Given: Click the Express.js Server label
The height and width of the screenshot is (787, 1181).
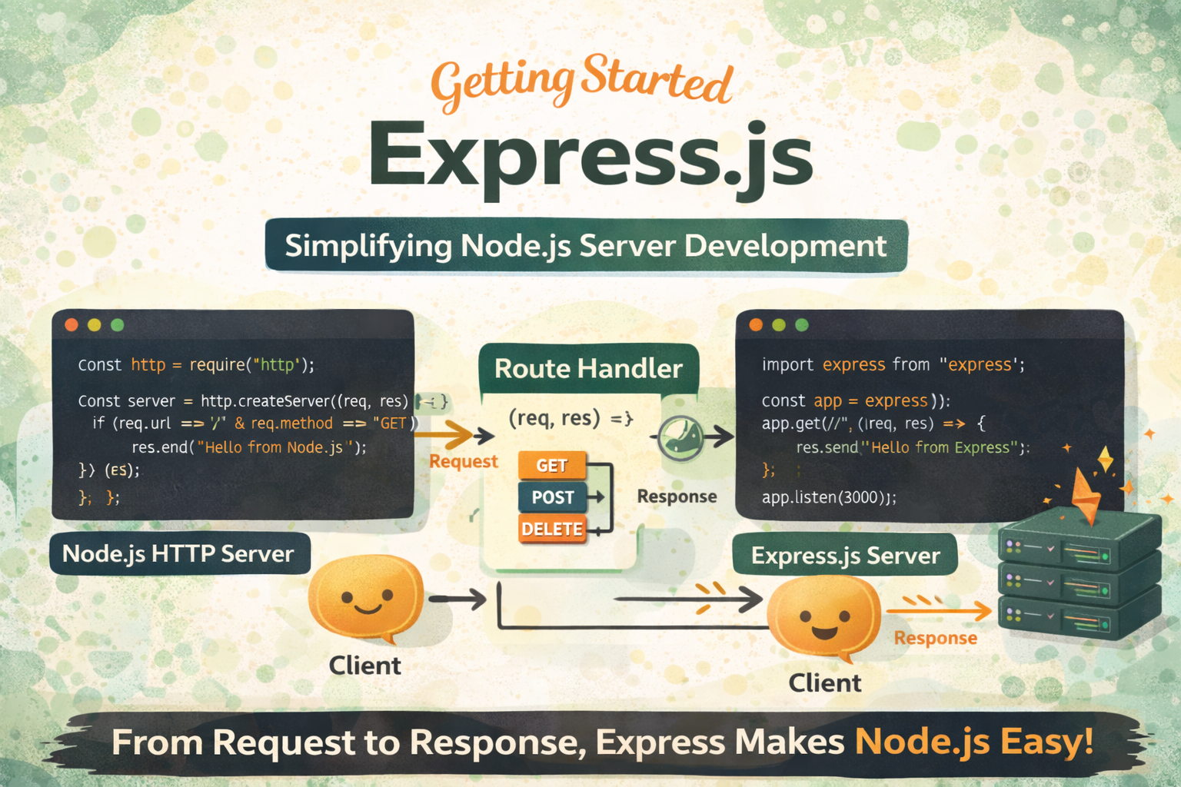Looking at the screenshot, I should 845,555.
